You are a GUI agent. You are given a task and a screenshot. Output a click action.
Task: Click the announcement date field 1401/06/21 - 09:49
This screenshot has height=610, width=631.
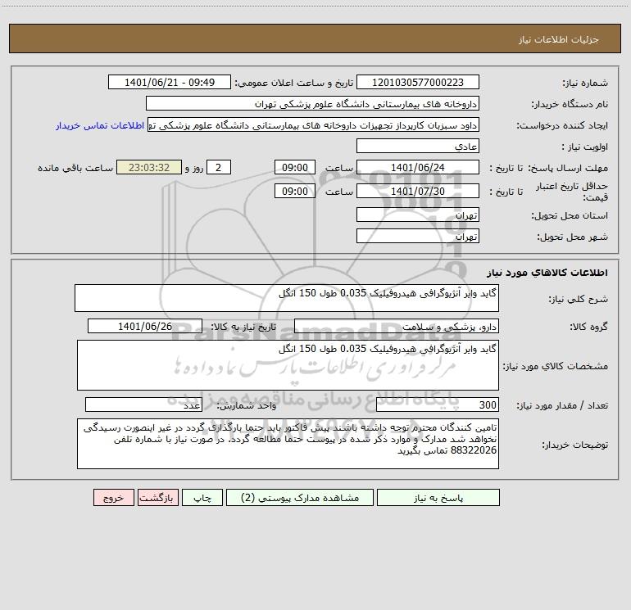(170, 82)
